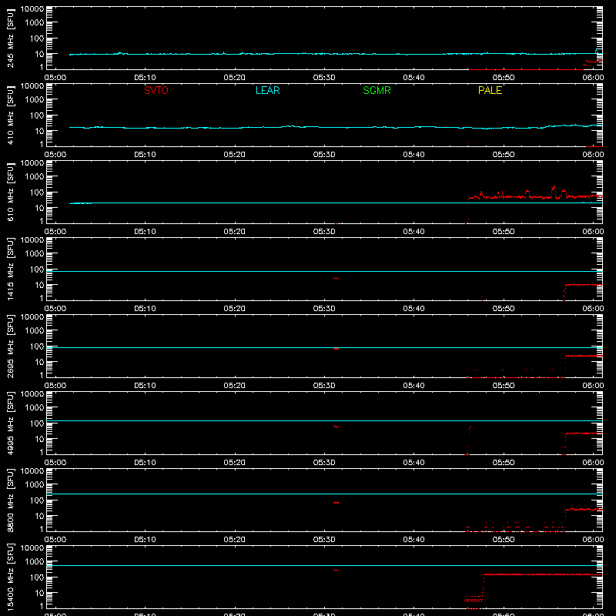The height and width of the screenshot is (616, 616).
Task: Click the green SGMR legend label
Action: tap(377, 90)
